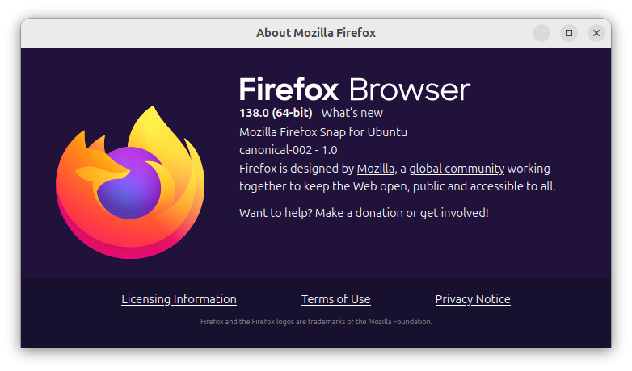Click the "Mozilla Firefox Snap for Ubuntu" text
The width and height of the screenshot is (632, 371).
click(323, 131)
